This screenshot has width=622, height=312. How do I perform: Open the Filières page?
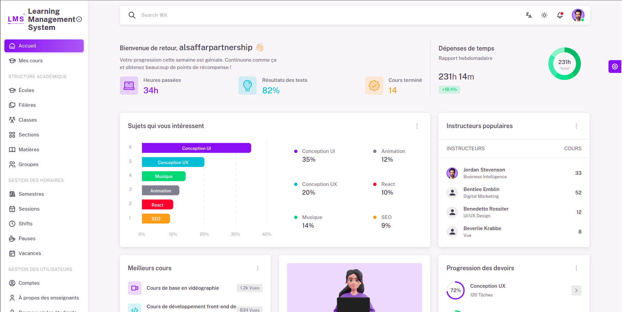click(27, 105)
